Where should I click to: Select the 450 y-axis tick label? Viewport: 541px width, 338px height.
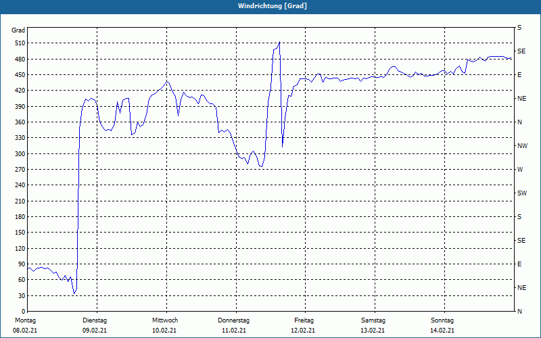coord(20,75)
